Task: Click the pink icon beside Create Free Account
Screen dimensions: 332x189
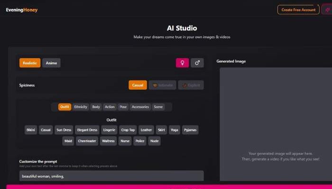Action: pyautogui.click(x=327, y=9)
